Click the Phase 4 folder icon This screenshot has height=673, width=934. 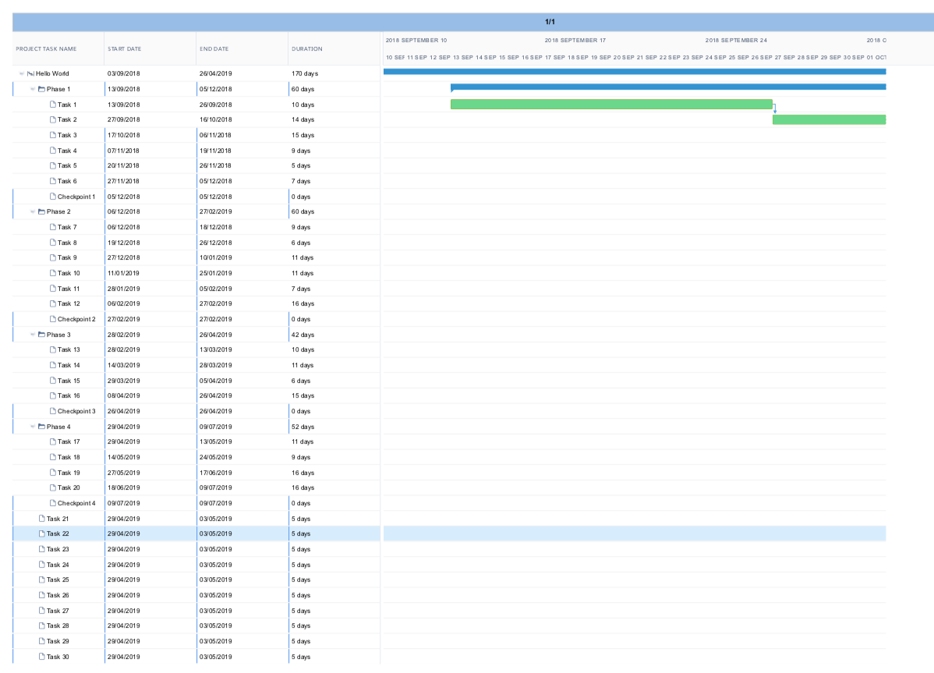pos(41,427)
